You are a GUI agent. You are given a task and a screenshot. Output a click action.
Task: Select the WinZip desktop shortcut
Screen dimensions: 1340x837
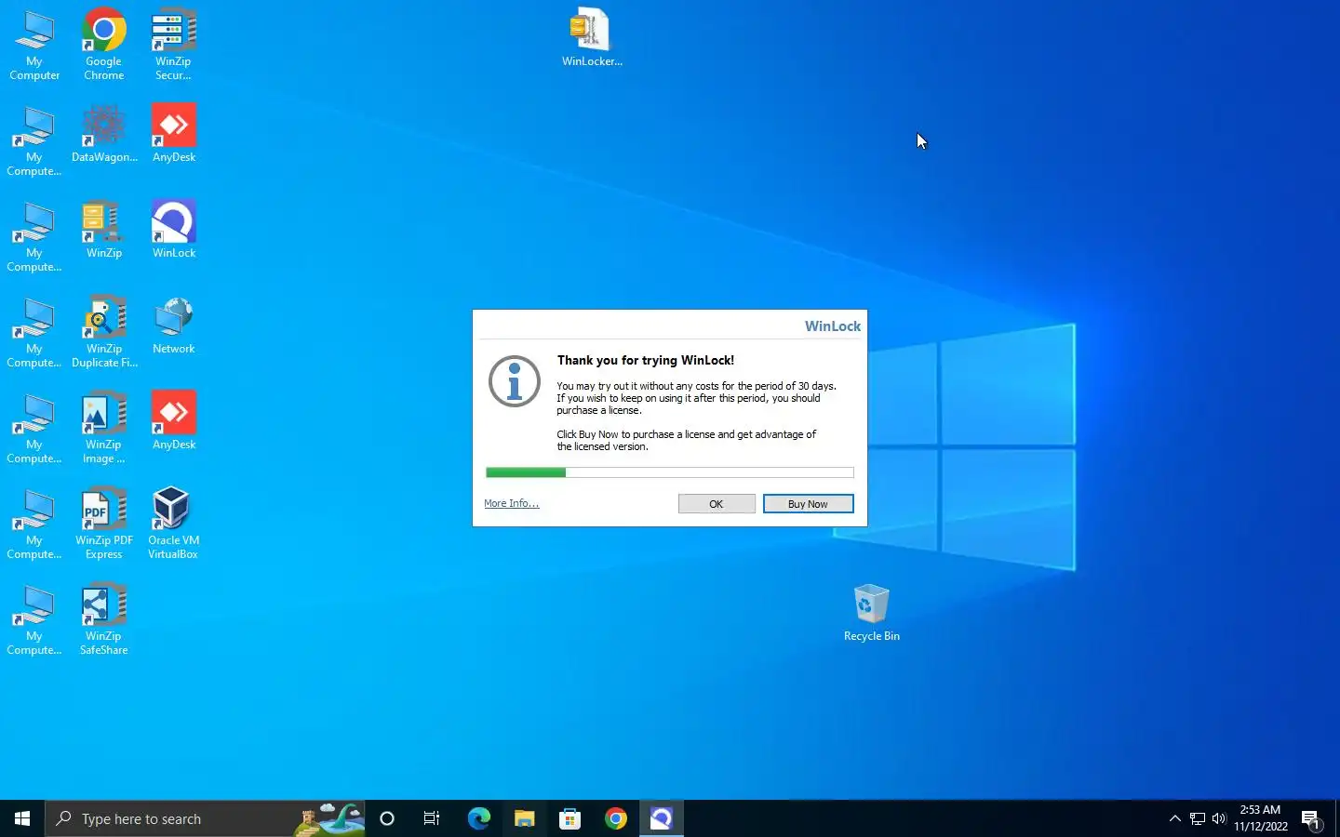click(104, 231)
